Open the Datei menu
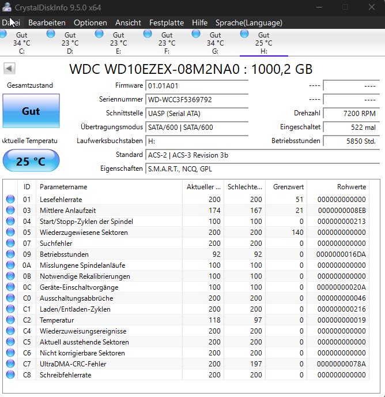 click(x=11, y=23)
